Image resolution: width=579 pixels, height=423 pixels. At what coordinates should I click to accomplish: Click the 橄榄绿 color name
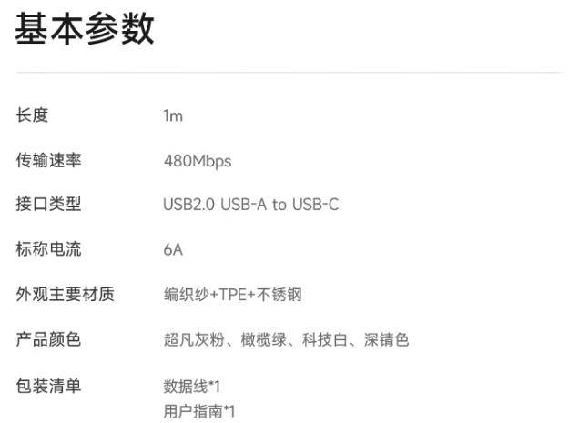point(264,339)
